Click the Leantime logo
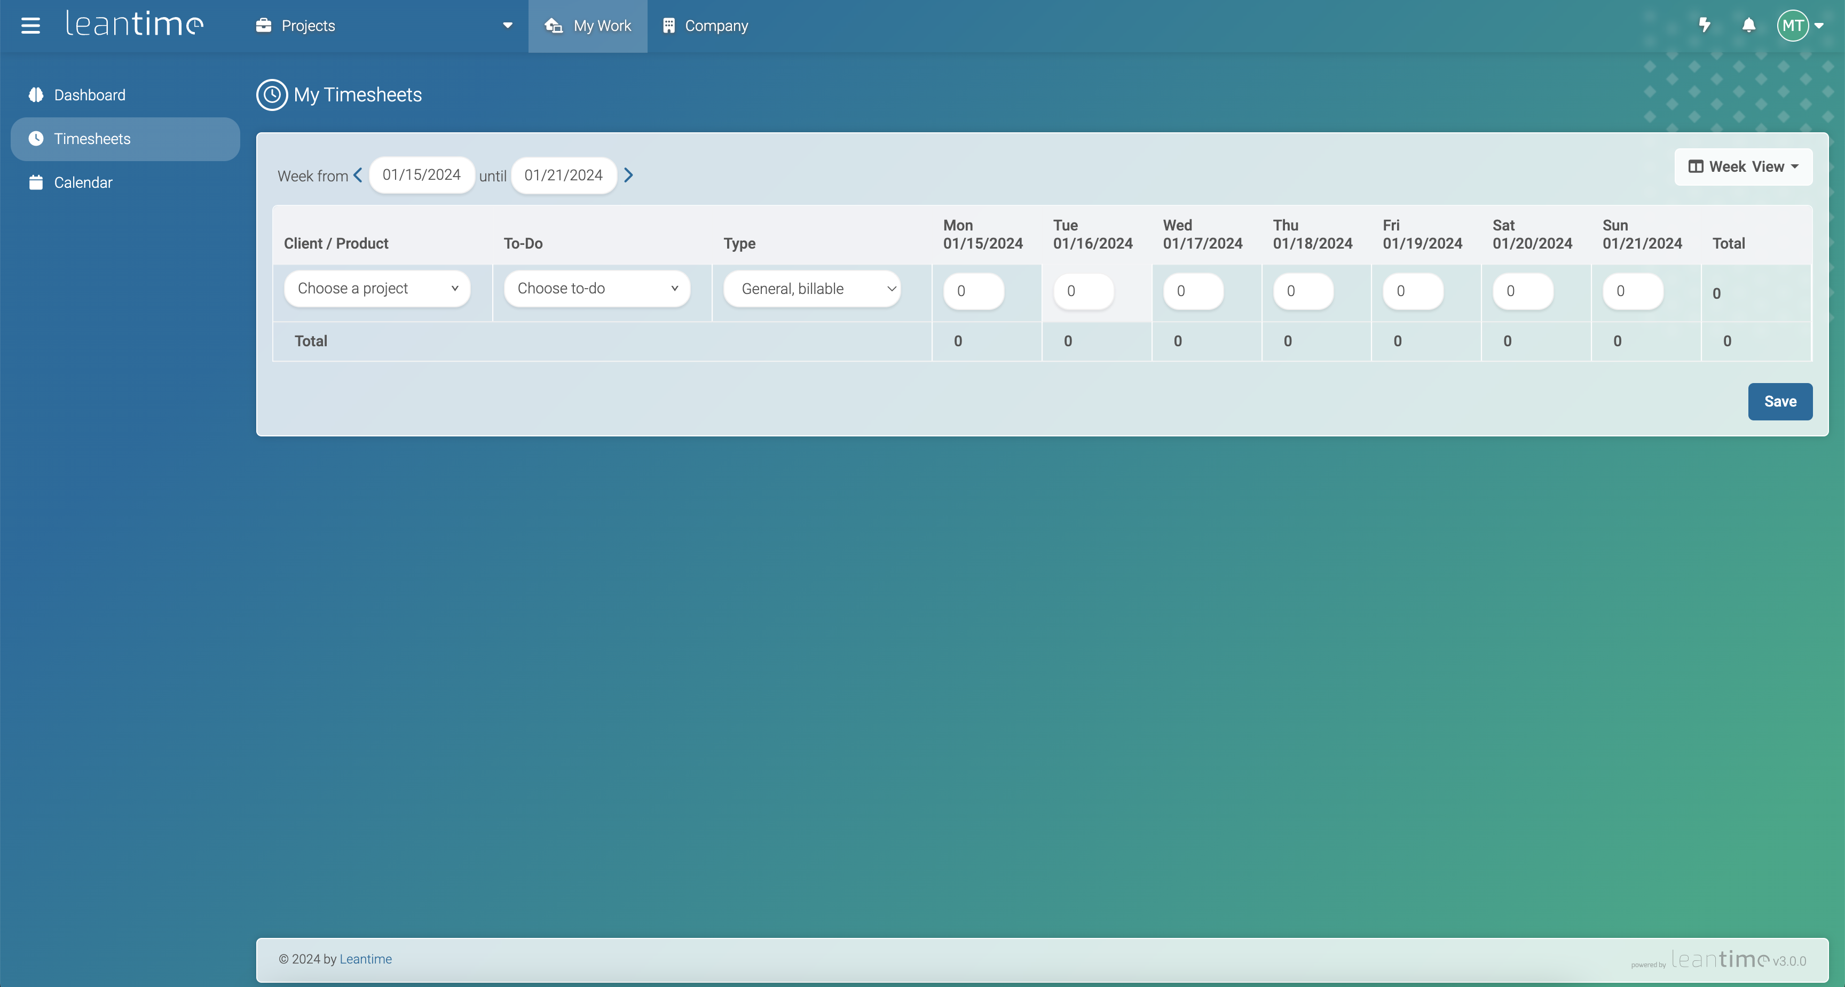The height and width of the screenshot is (987, 1845). point(135,25)
